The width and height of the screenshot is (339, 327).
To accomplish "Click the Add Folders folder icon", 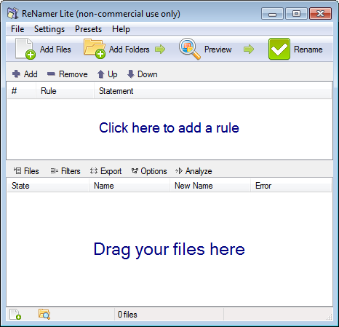I will pos(95,49).
